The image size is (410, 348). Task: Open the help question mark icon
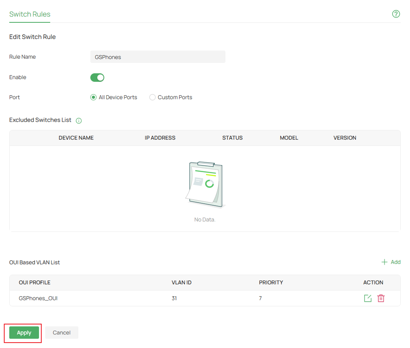[x=396, y=14]
